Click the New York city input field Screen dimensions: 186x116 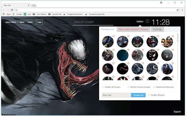(117, 95)
